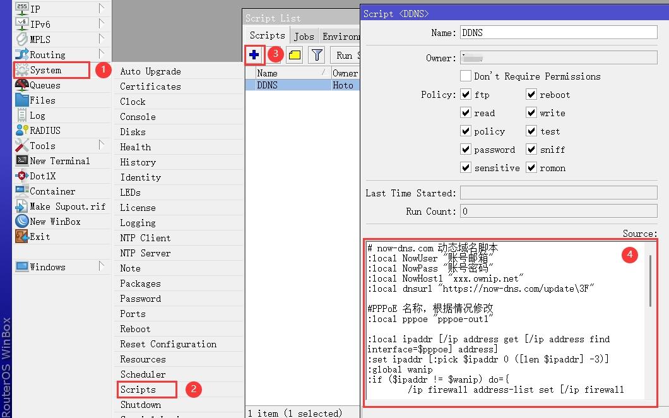The width and height of the screenshot is (669, 418).
Task: Click the Source editor vertical scrollbar
Action: pos(650,281)
